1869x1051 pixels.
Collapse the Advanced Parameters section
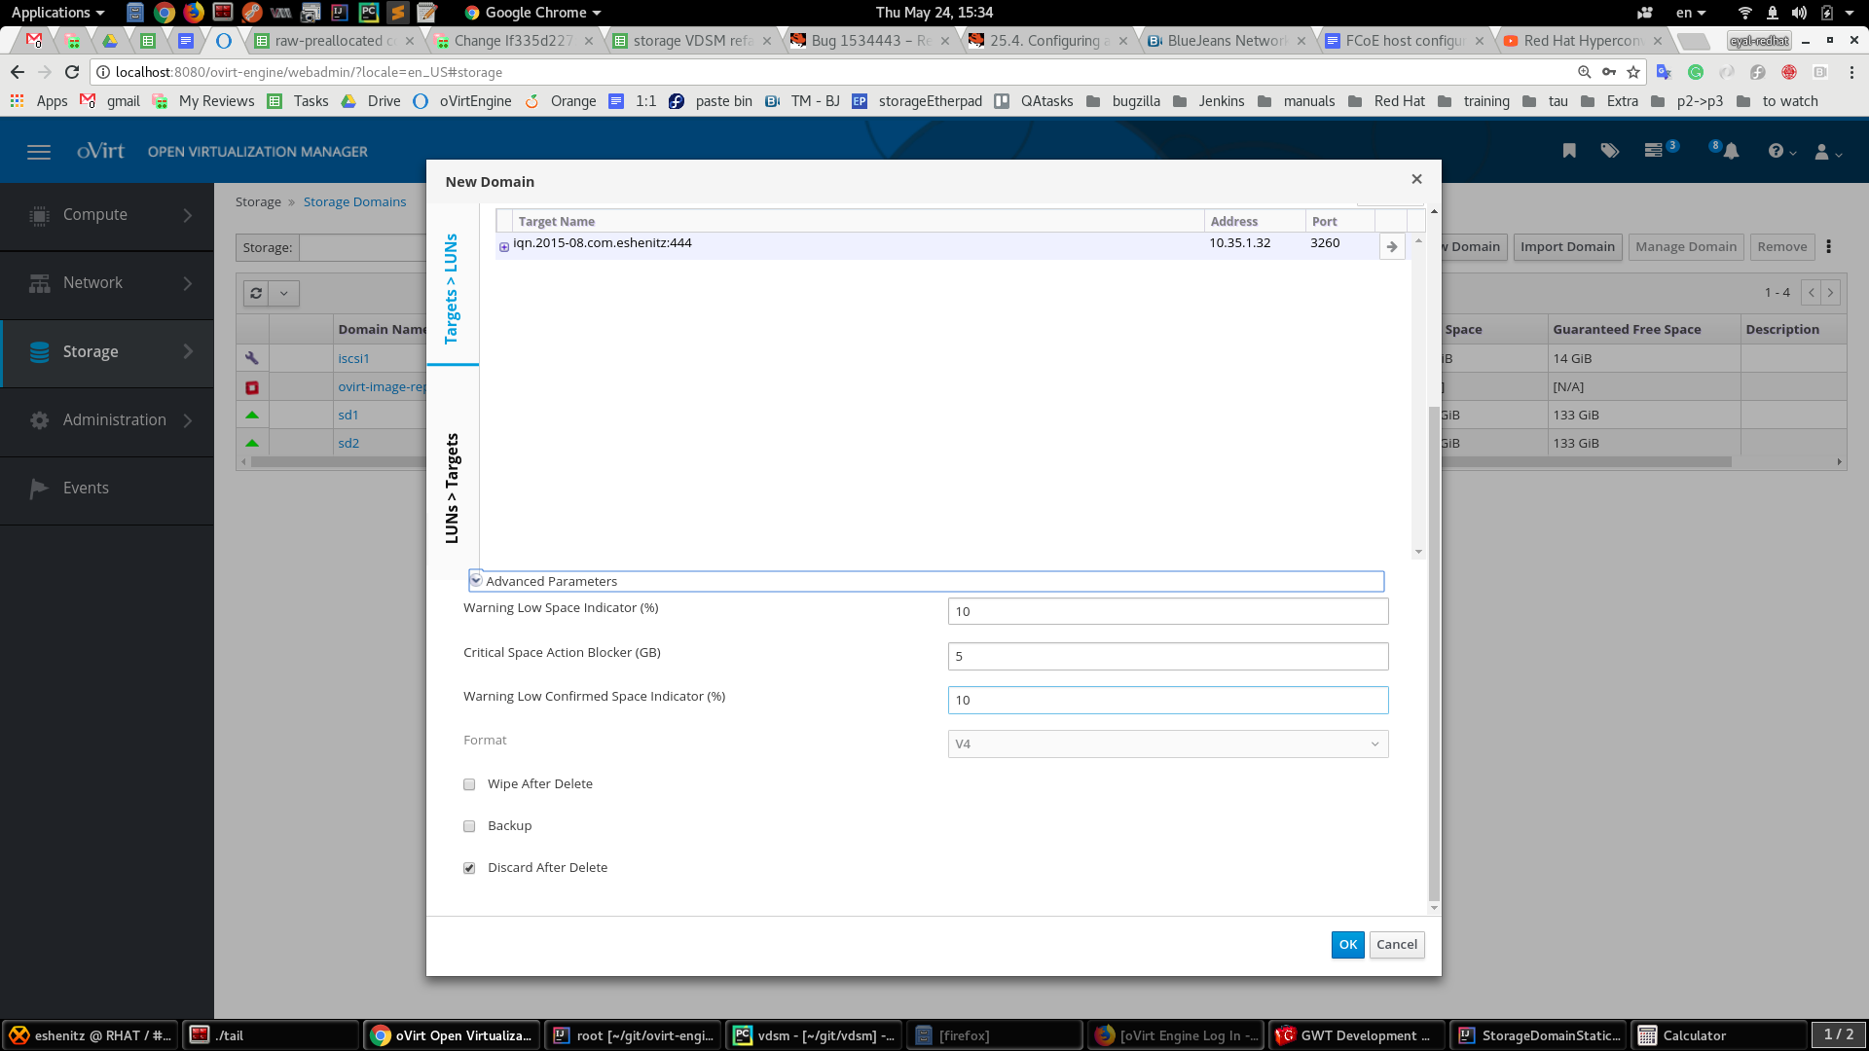pos(476,580)
